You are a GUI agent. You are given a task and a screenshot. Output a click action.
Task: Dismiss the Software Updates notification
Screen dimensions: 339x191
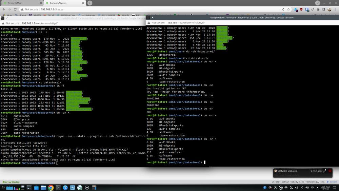tap(330, 171)
